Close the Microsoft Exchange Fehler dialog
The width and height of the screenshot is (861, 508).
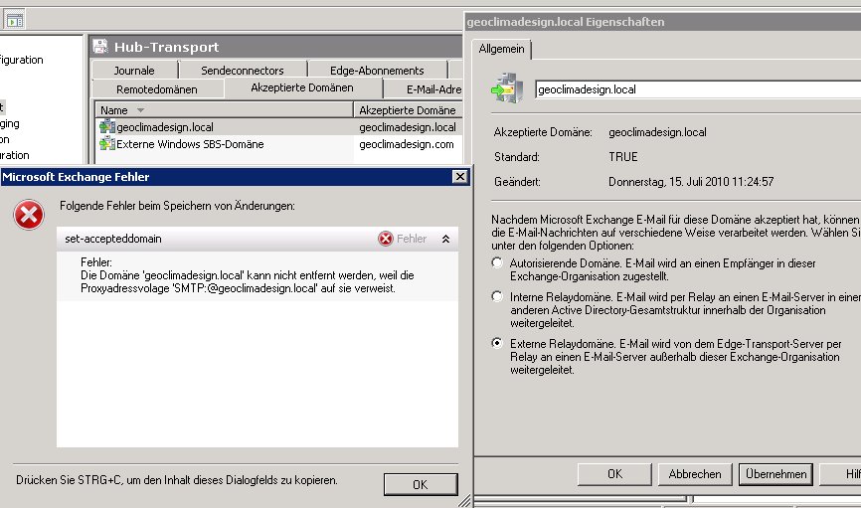pyautogui.click(x=459, y=176)
